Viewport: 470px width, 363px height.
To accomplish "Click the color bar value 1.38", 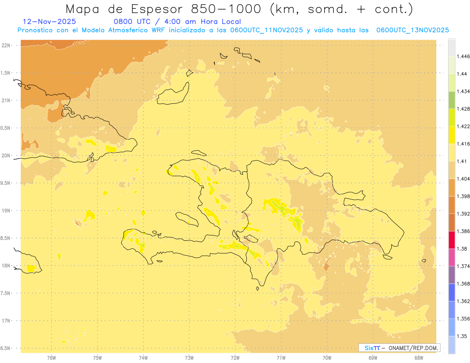I will 462,249.
